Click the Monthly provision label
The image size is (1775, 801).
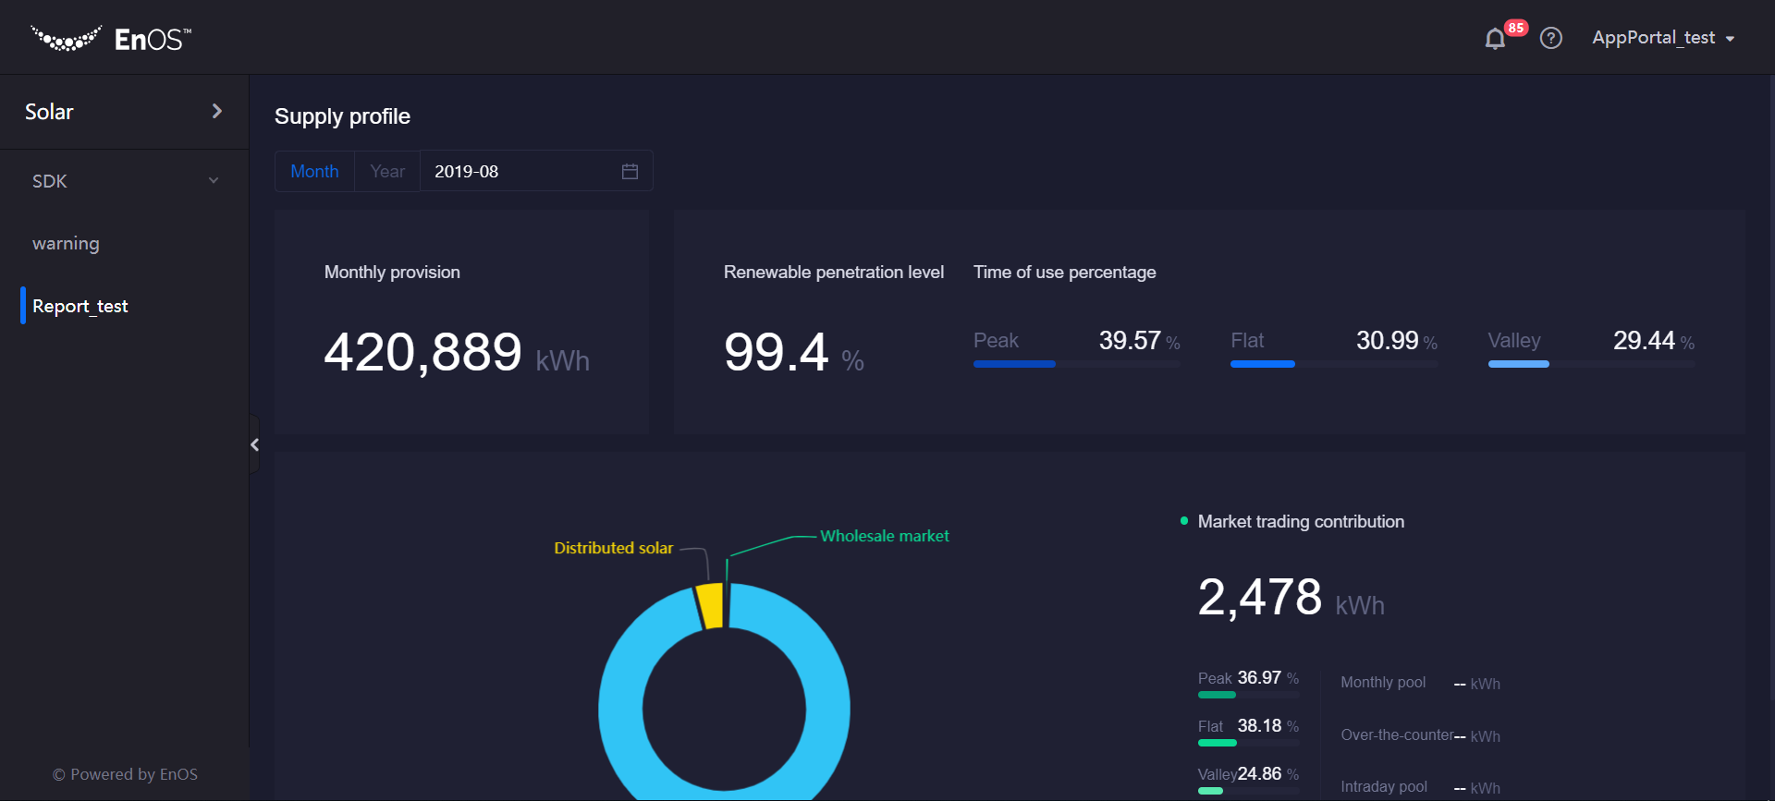tap(392, 273)
